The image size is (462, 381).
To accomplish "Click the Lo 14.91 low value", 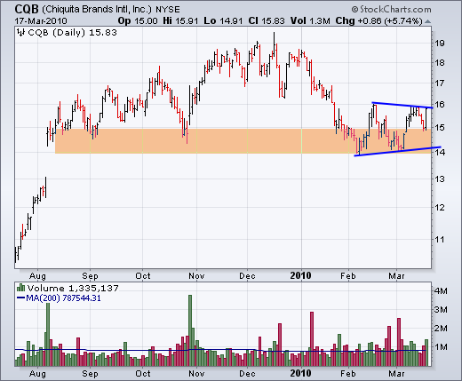I will (223, 21).
